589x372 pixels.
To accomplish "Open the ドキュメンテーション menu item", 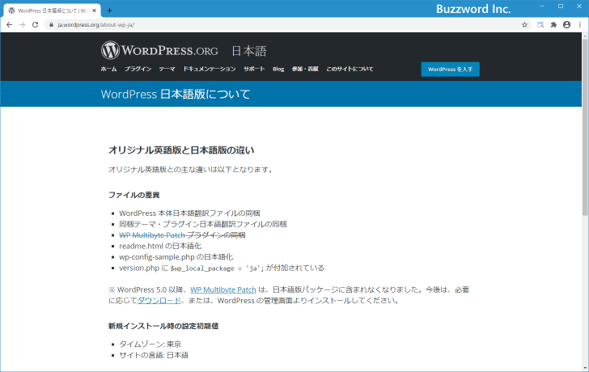I will click(x=210, y=69).
